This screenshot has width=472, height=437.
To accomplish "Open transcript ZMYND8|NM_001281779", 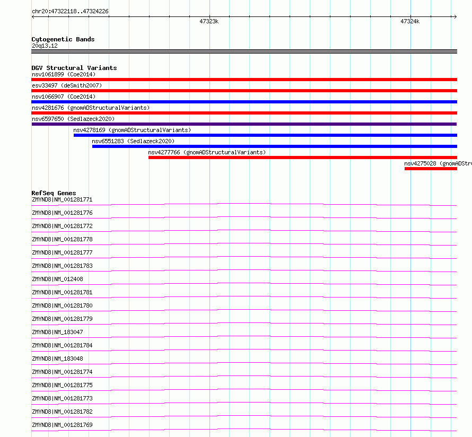I will [x=62, y=319].
